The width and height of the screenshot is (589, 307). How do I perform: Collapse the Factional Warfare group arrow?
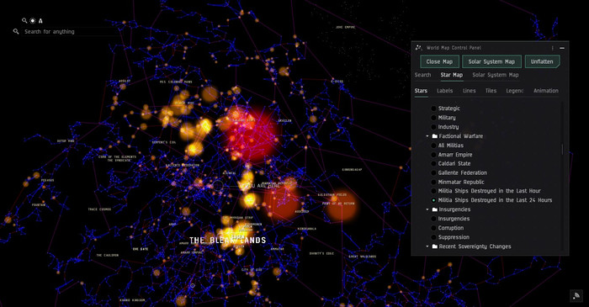427,136
